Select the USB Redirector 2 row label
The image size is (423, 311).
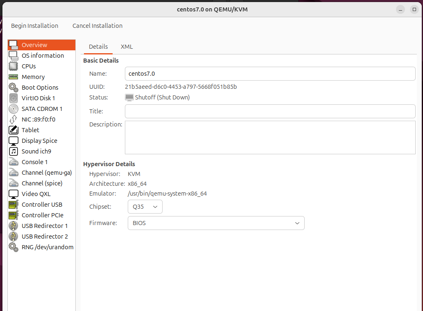[45, 237]
